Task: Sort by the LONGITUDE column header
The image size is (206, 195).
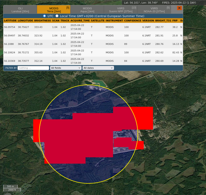Action: click(x=25, y=21)
